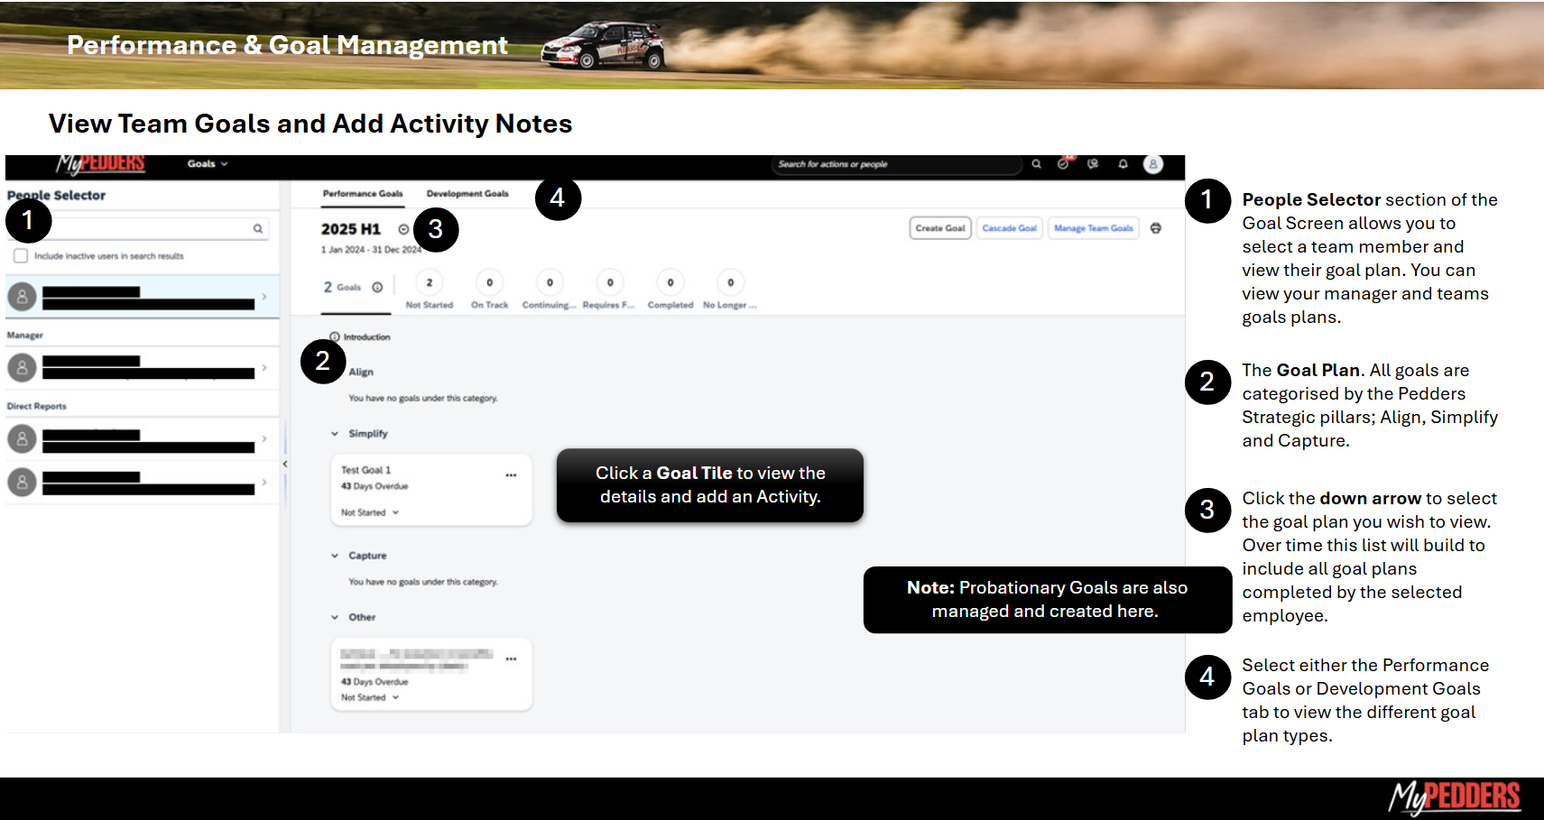Click the Manage Team Goals button
The height and width of the screenshot is (820, 1544).
pos(1093,228)
